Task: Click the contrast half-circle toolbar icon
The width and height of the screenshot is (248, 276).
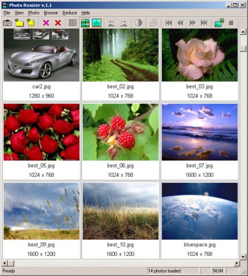Action: (x=138, y=23)
